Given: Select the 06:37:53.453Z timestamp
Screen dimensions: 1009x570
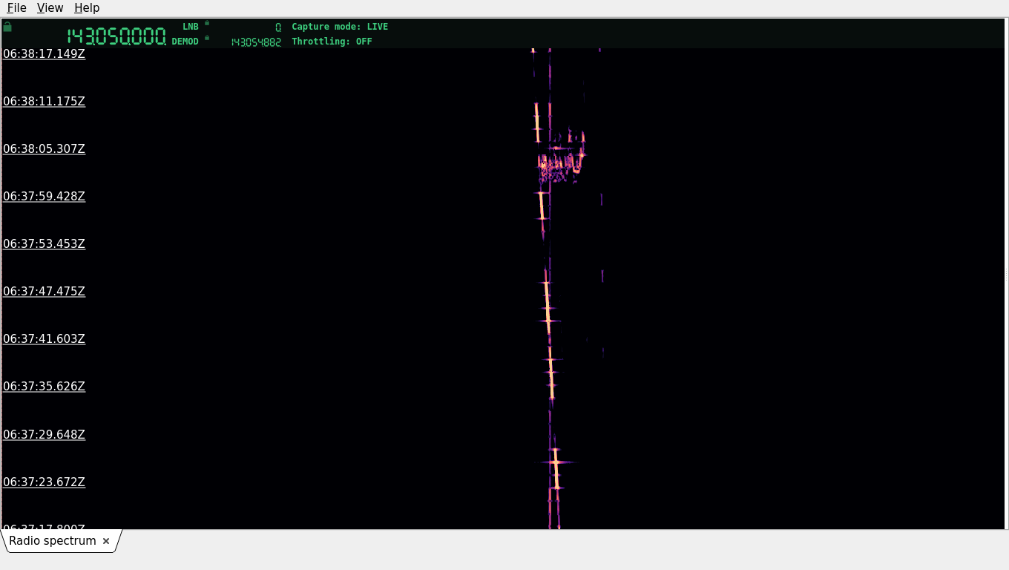Looking at the screenshot, I should coord(44,244).
